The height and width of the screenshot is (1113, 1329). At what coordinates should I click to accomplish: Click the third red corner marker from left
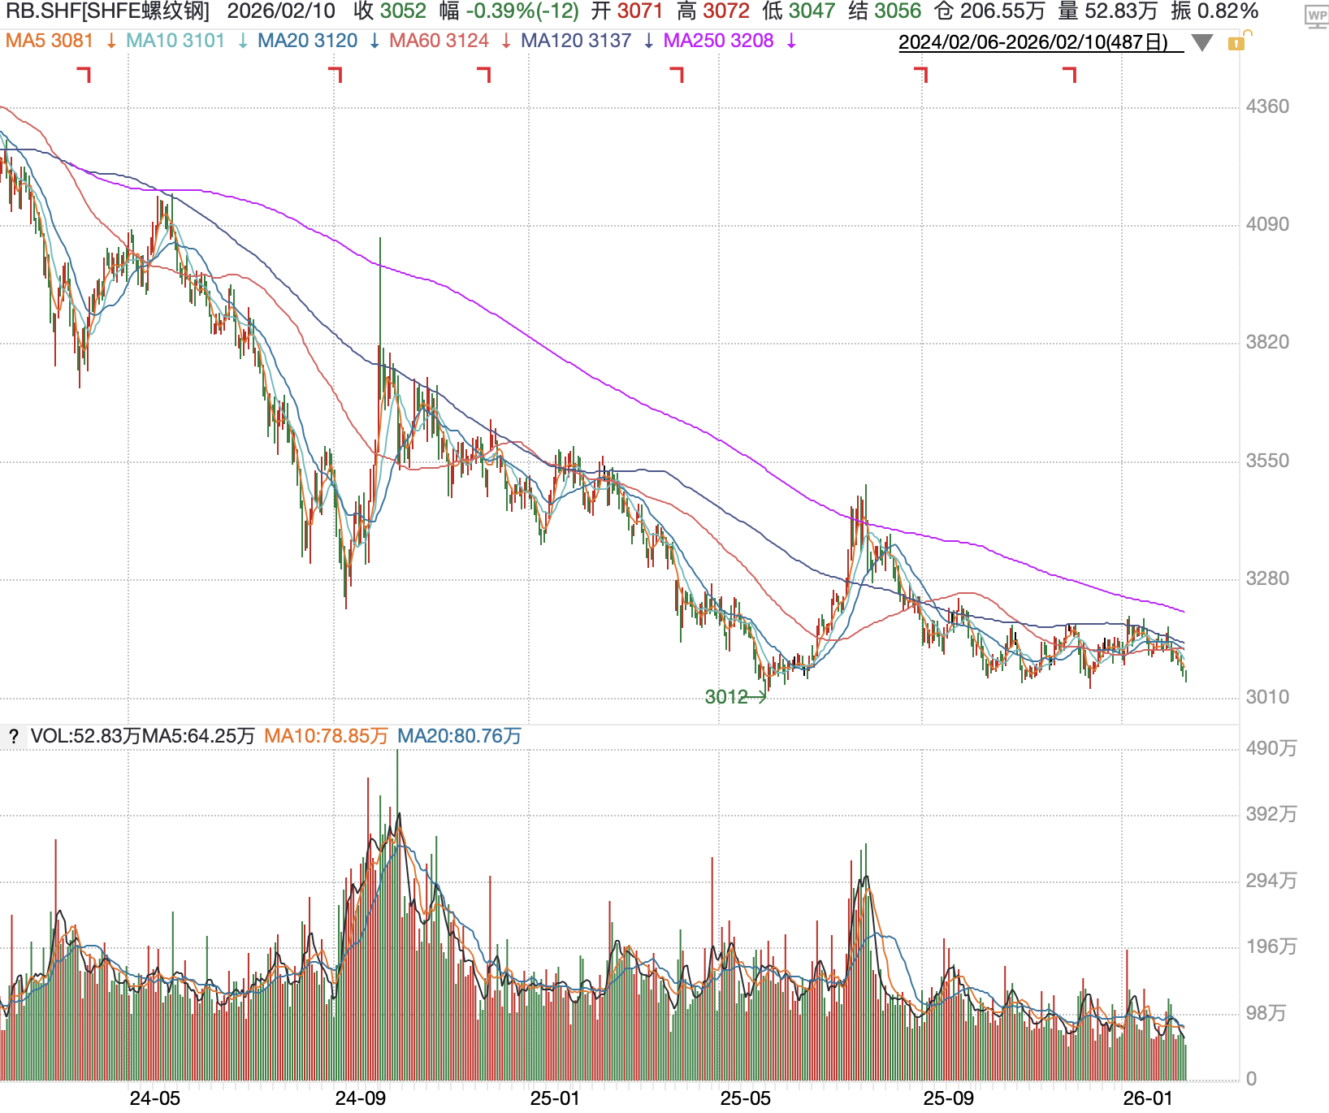coord(484,76)
